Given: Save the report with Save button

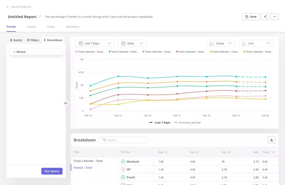Looking at the screenshot, I should pyautogui.click(x=250, y=17).
